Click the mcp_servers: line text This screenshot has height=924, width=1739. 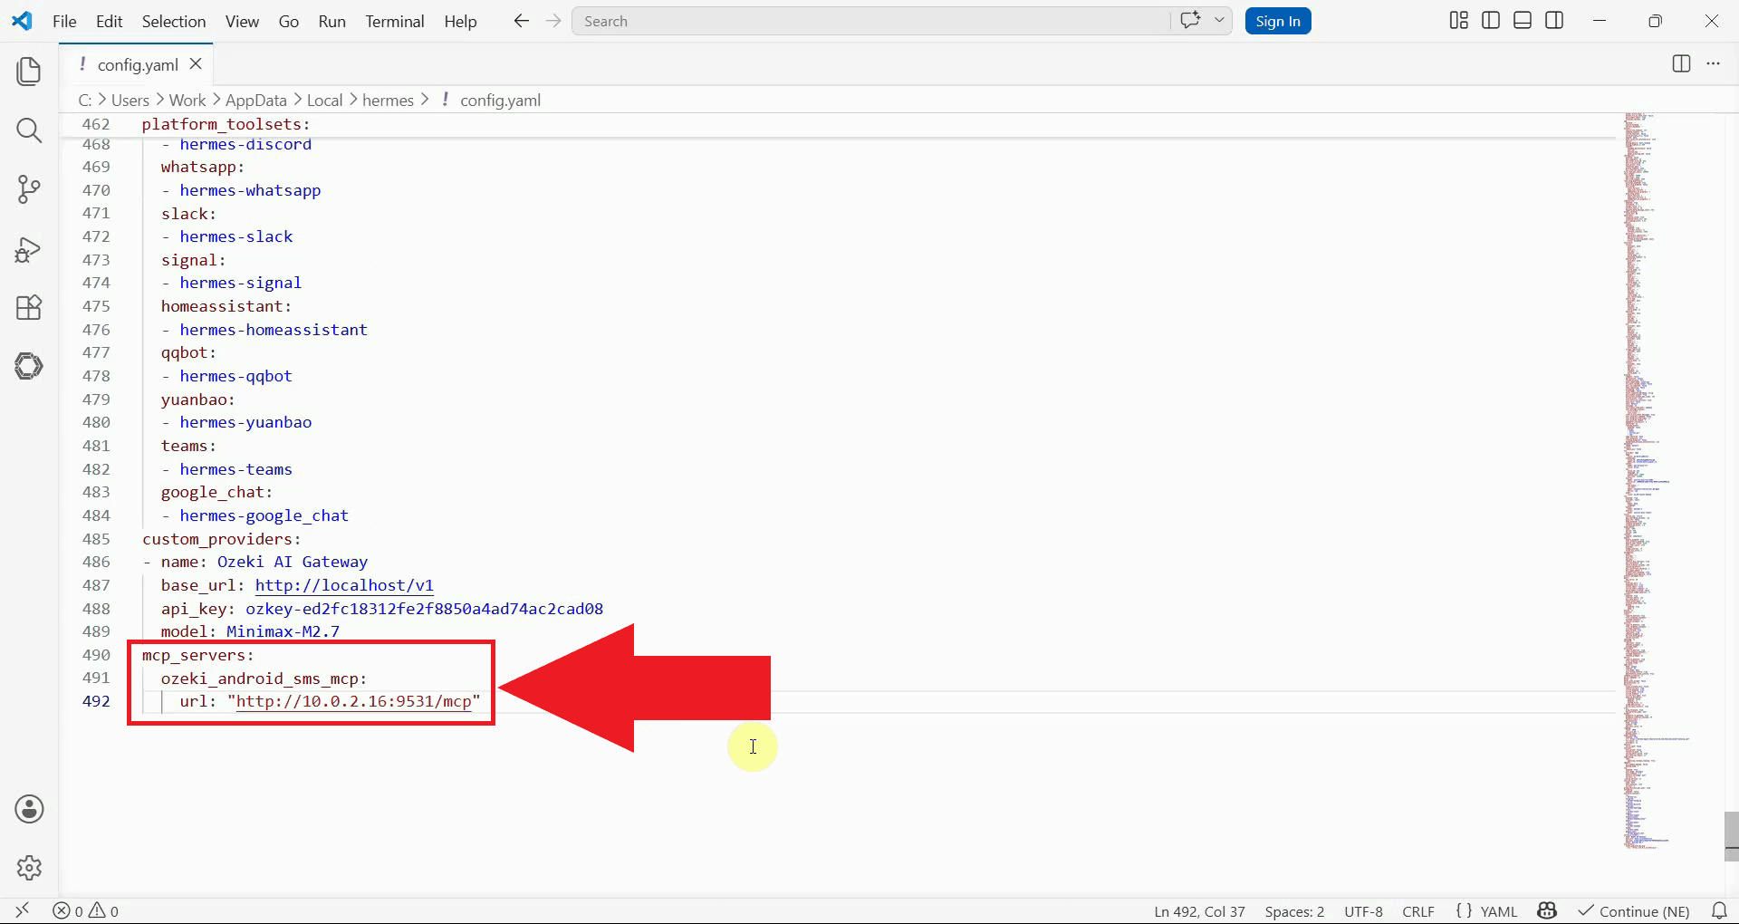[x=198, y=655]
